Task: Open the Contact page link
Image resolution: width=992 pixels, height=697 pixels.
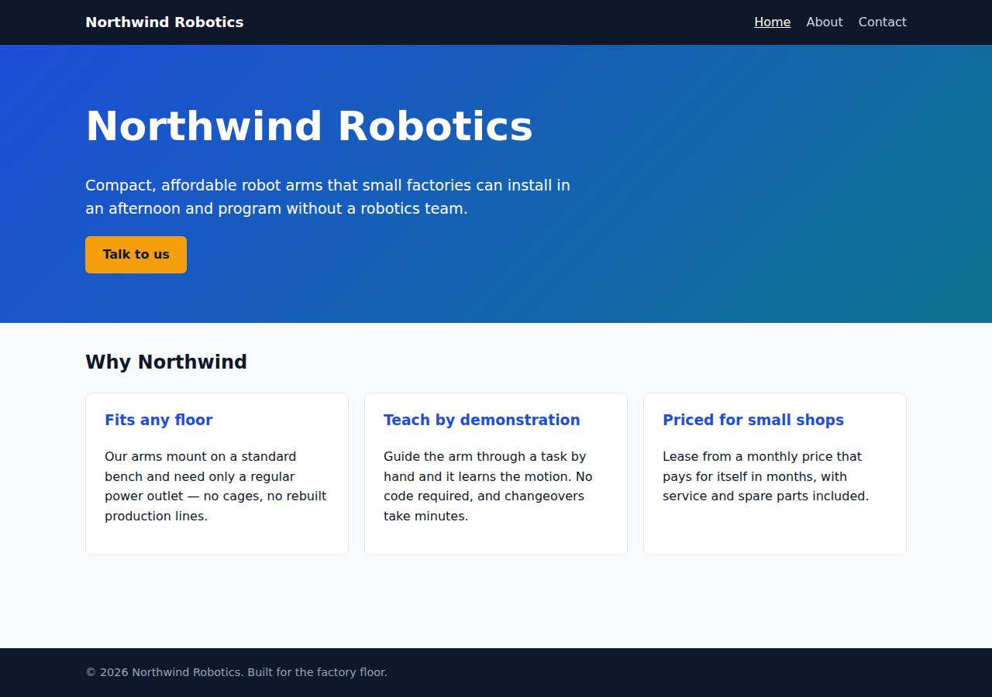Action: (882, 22)
